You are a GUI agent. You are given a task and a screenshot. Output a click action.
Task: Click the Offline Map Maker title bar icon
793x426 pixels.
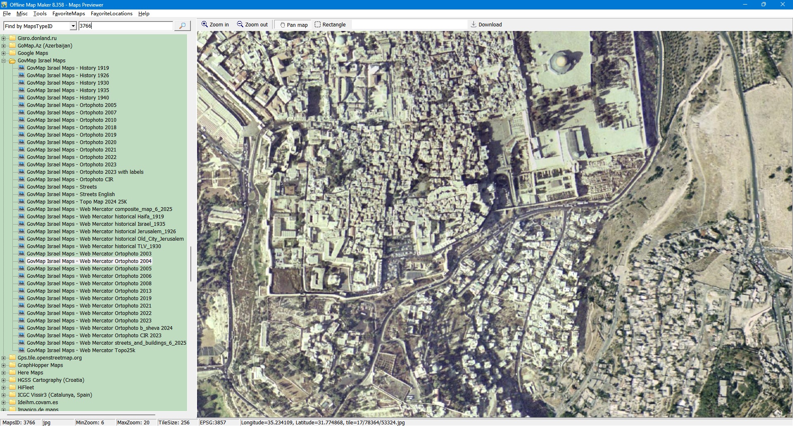(x=4, y=5)
